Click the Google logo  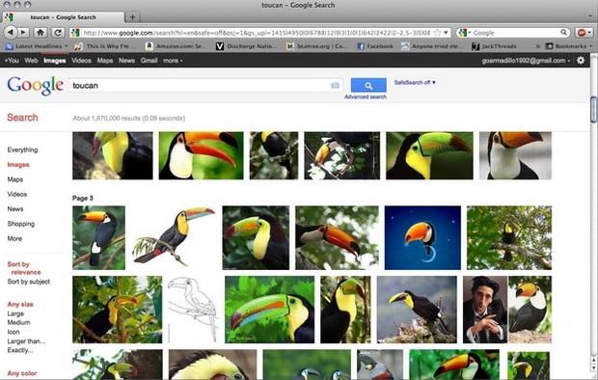click(35, 86)
